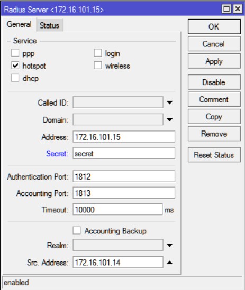Screen dimensions: 245x290
Task: Expand the Called ID field arrow
Action: [169, 102]
